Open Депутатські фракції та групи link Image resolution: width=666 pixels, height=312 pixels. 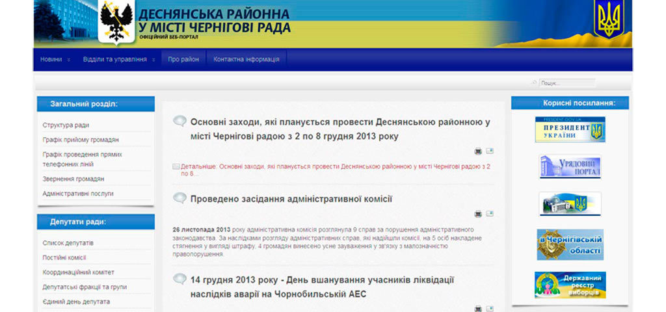(x=85, y=287)
